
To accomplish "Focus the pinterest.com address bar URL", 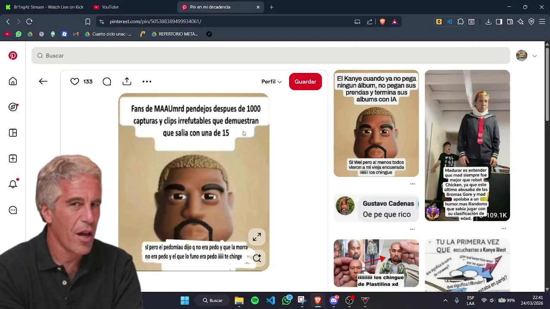I will tap(156, 21).
